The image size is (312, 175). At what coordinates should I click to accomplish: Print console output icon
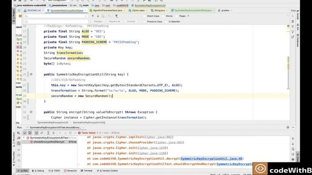click(x=293, y=159)
